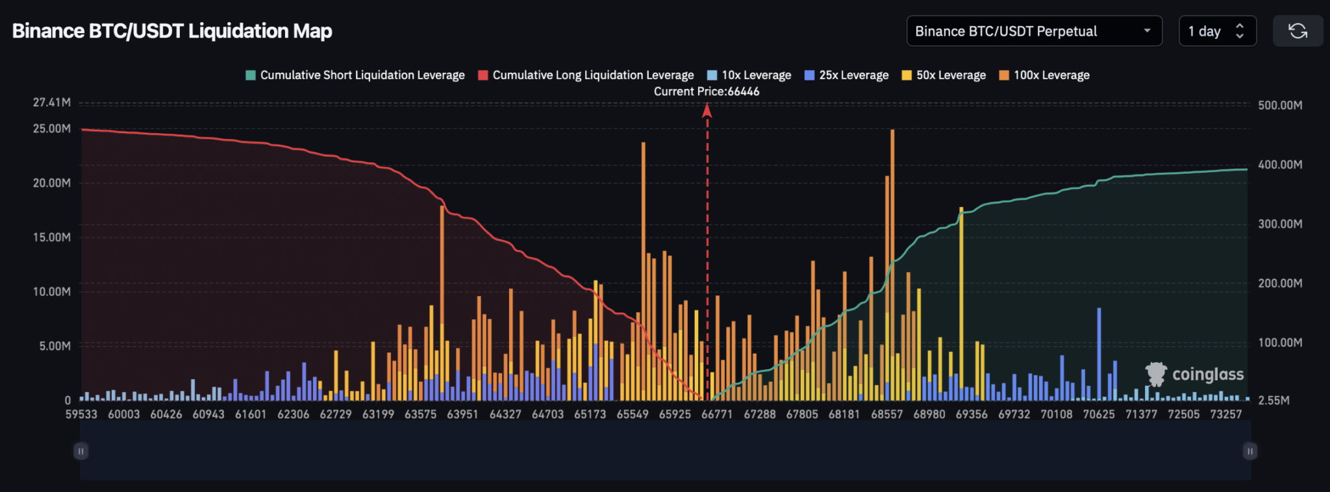This screenshot has width=1330, height=492.
Task: Click the left zoom slider handle
Action: 81,450
